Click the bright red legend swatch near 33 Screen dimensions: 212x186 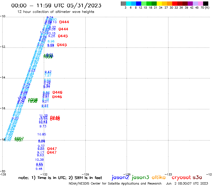175,3
